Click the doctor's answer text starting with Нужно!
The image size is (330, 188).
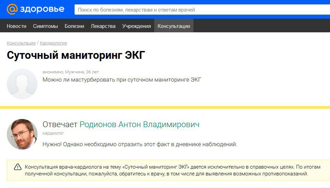tap(140, 144)
